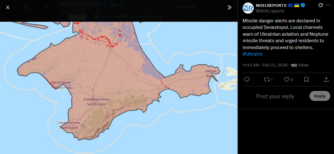Click the Kerch label on map
Viewport: 334px width, 154px height.
[x=211, y=74]
